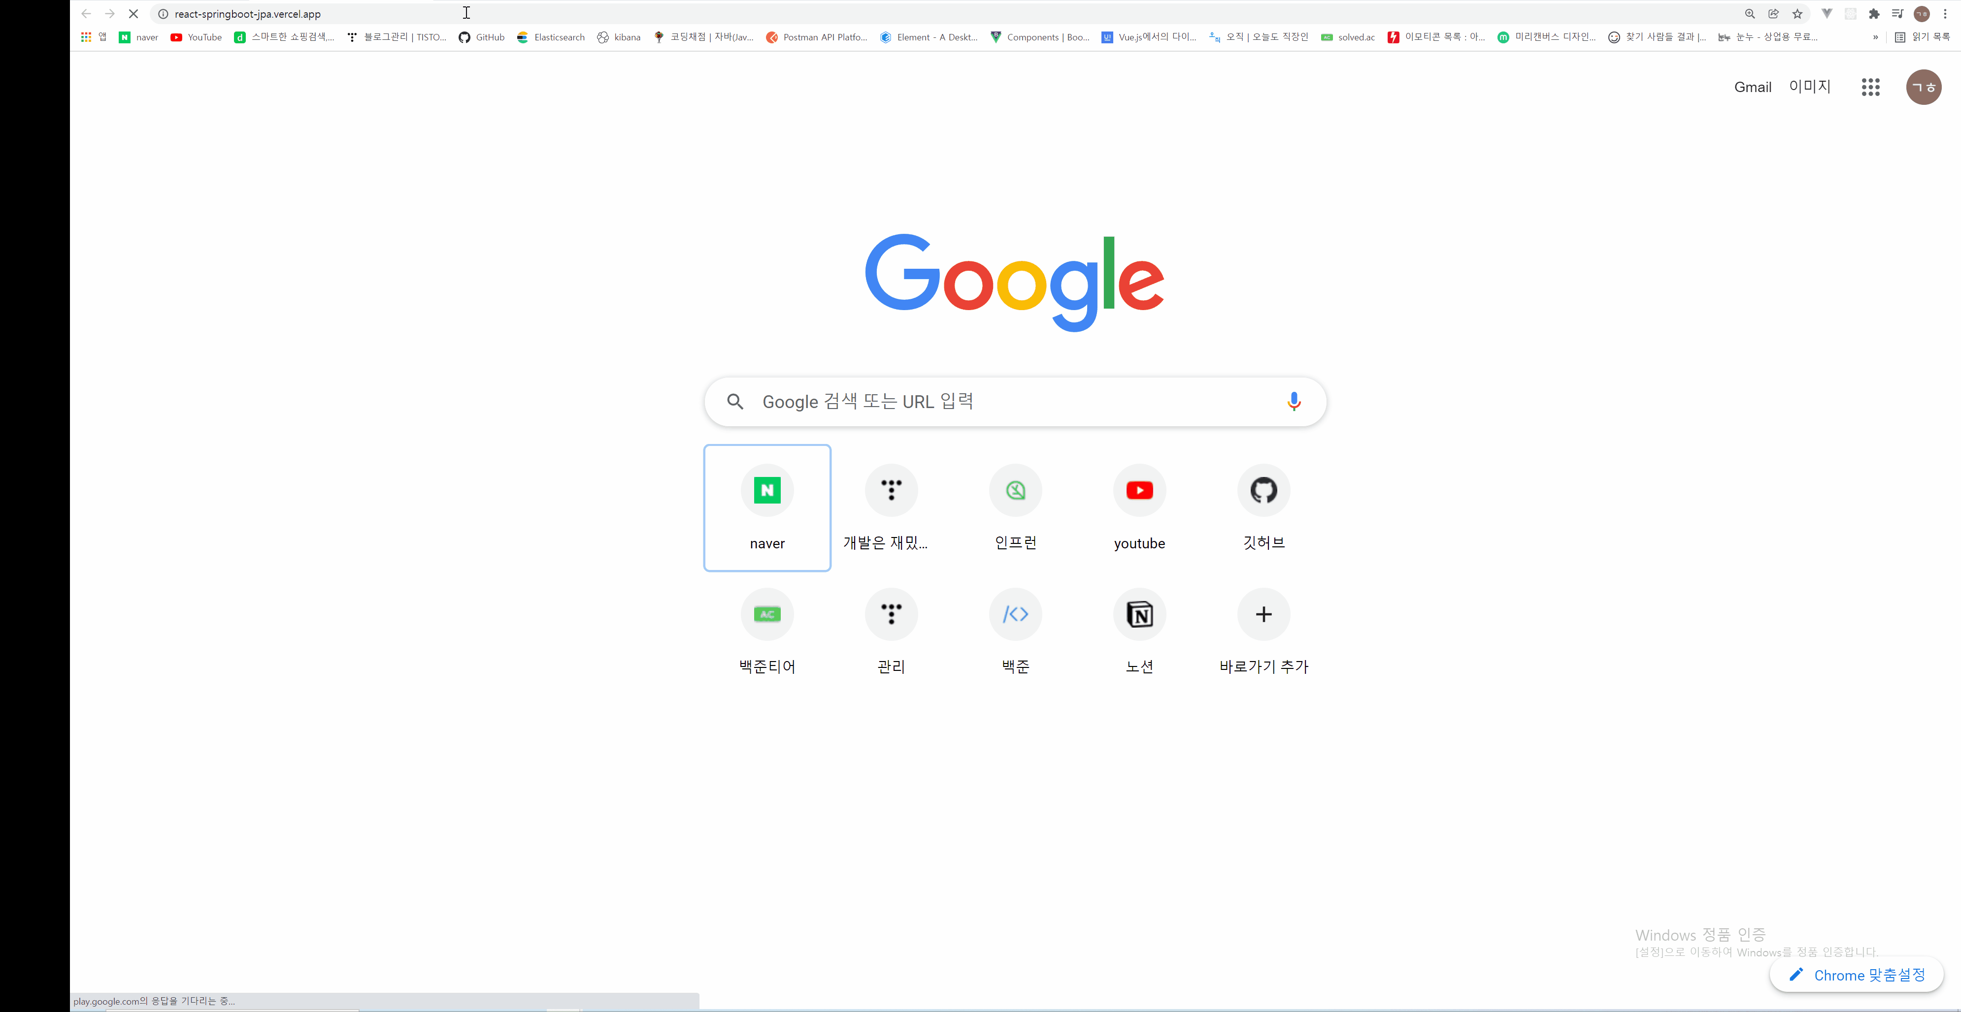
Task: Open the profile avatar menu
Action: point(1924,87)
